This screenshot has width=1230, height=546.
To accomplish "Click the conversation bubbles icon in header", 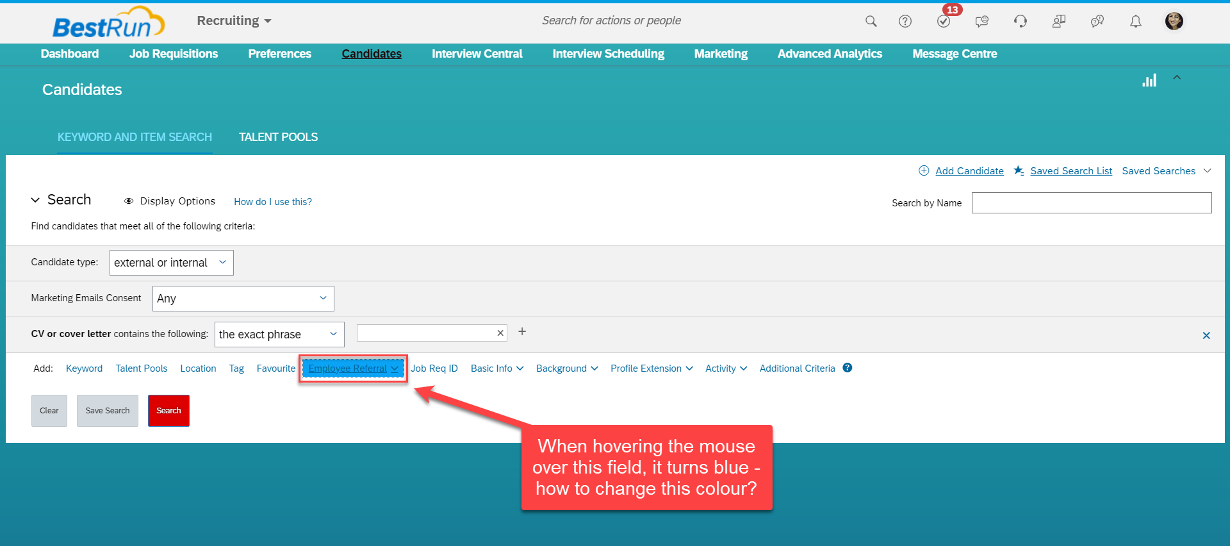I will coord(1097,21).
